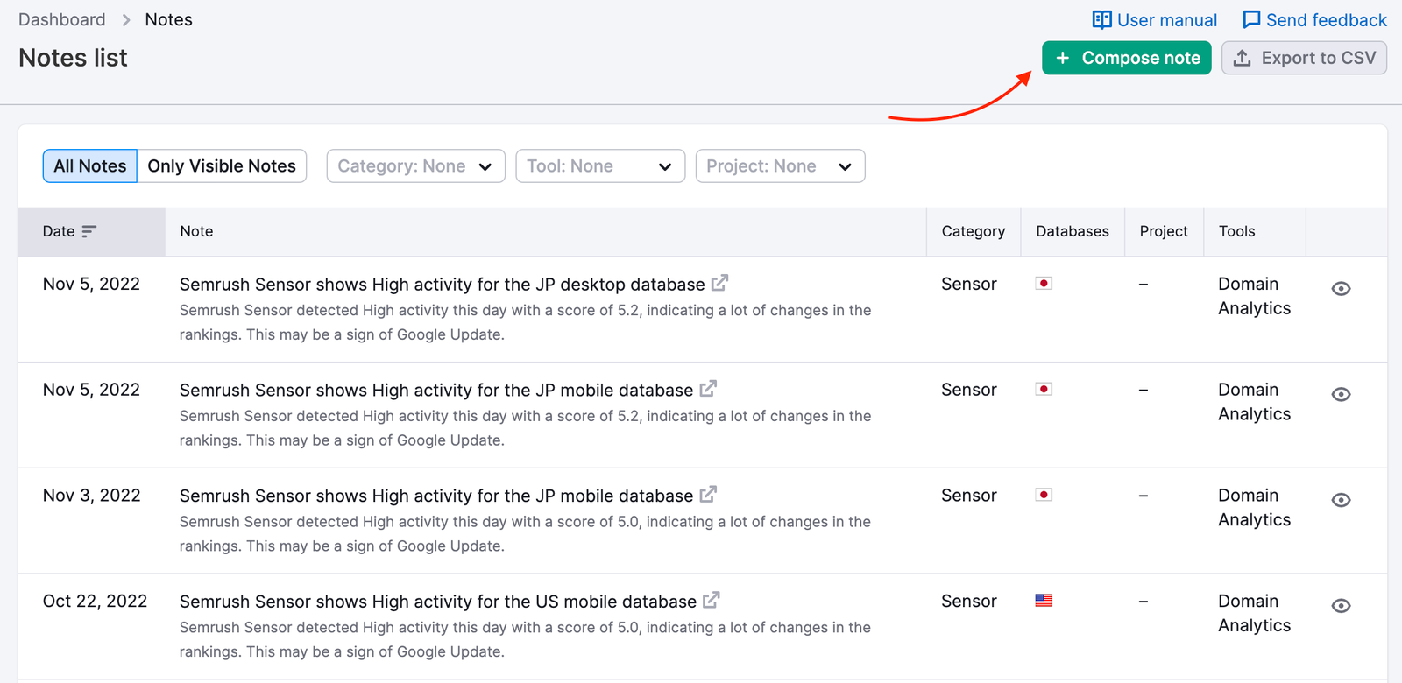The height and width of the screenshot is (683, 1402).
Task: Click the breadcrumb chevron separator after Dashboard
Action: 125,20
